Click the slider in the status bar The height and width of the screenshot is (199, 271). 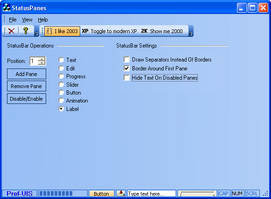(x=197, y=193)
